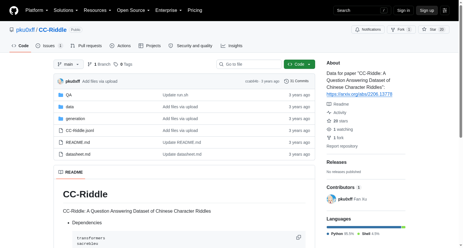Click the README.md file icon
Viewport: 463px width, 248px height.
[x=61, y=142]
